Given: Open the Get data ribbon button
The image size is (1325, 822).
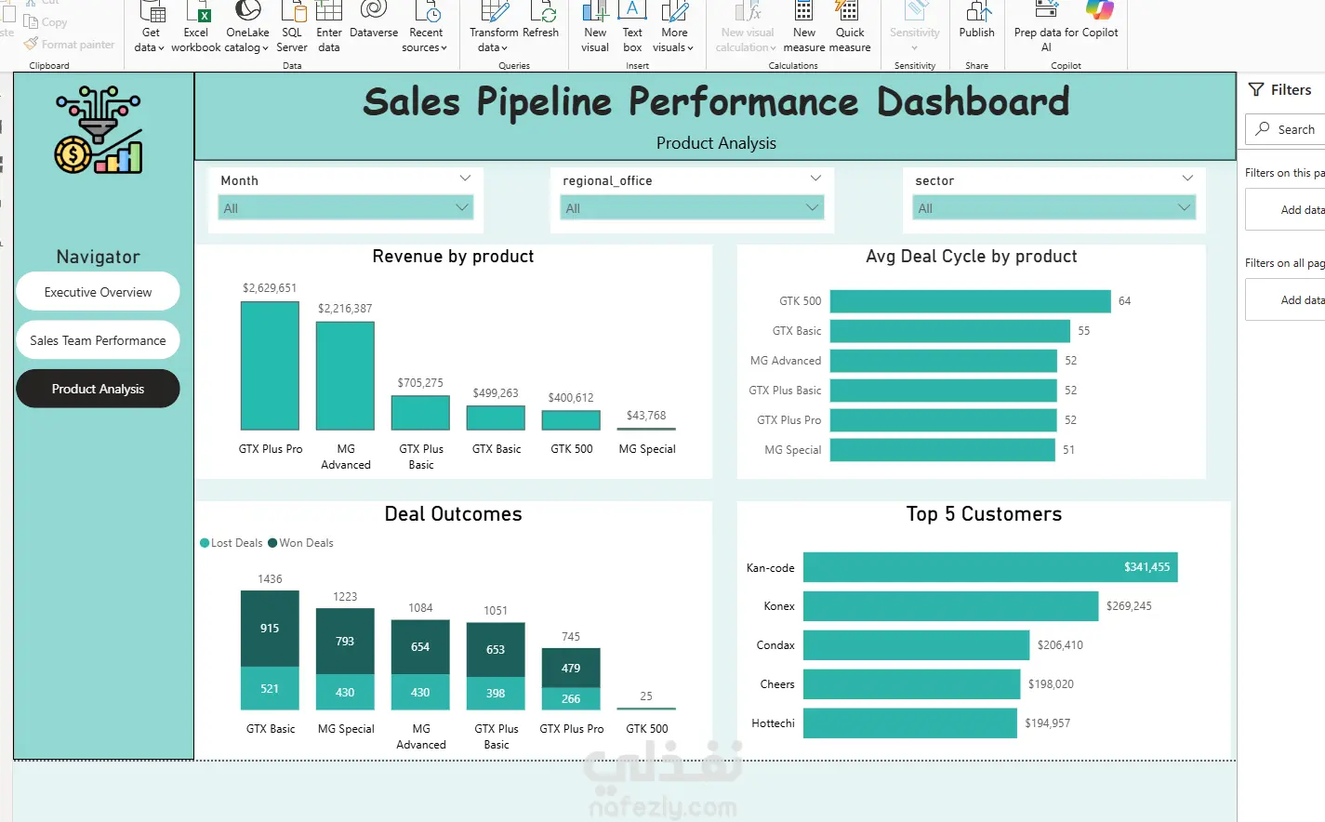Looking at the screenshot, I should (150, 27).
